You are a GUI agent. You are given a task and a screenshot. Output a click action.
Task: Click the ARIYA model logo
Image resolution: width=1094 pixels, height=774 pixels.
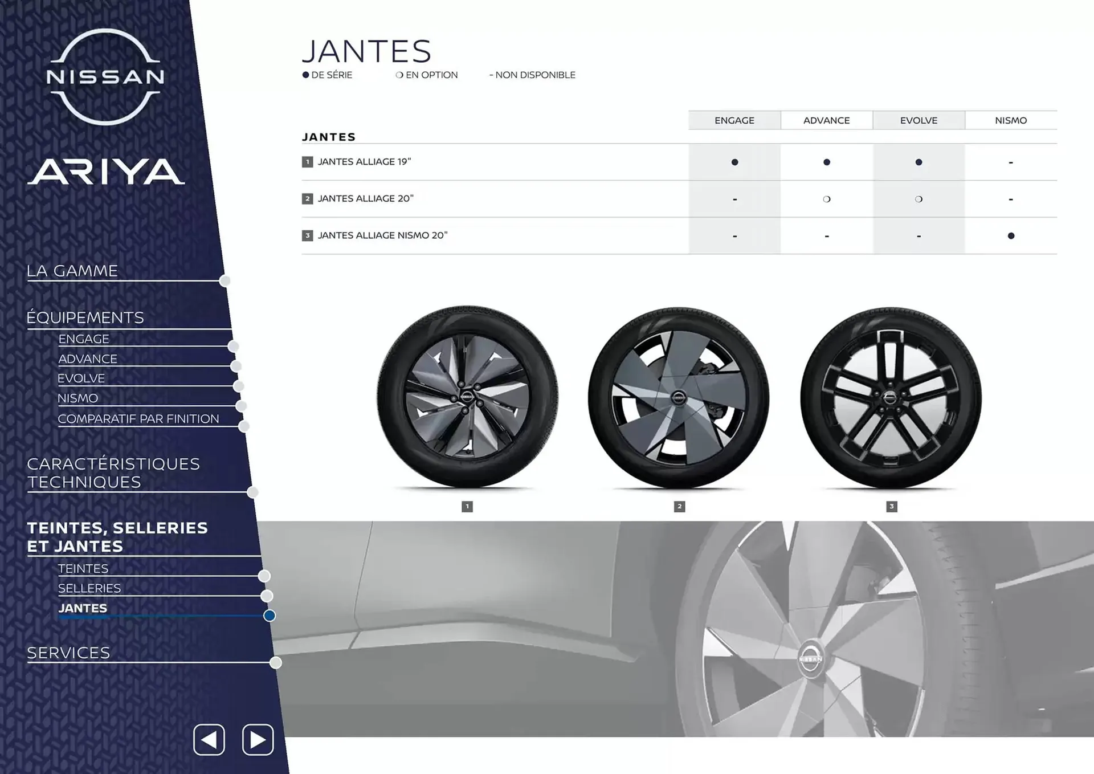104,171
